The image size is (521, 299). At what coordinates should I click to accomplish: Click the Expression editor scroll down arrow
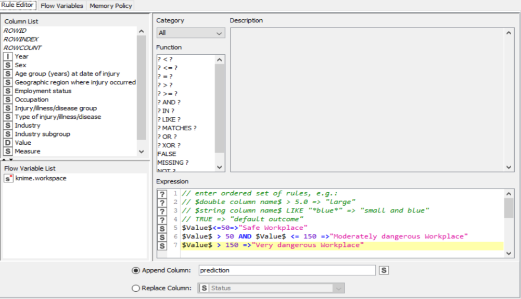(509, 253)
